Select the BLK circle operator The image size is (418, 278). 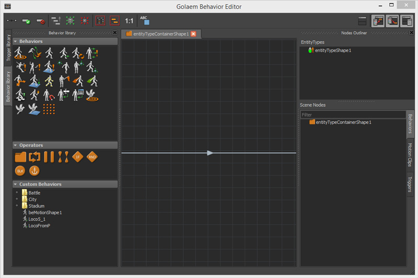tap(20, 171)
